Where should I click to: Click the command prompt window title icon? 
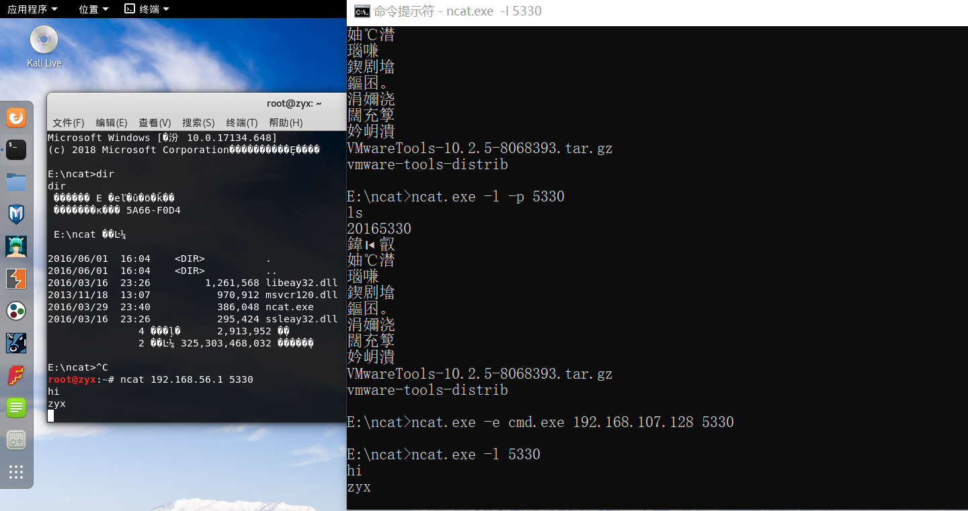click(362, 11)
